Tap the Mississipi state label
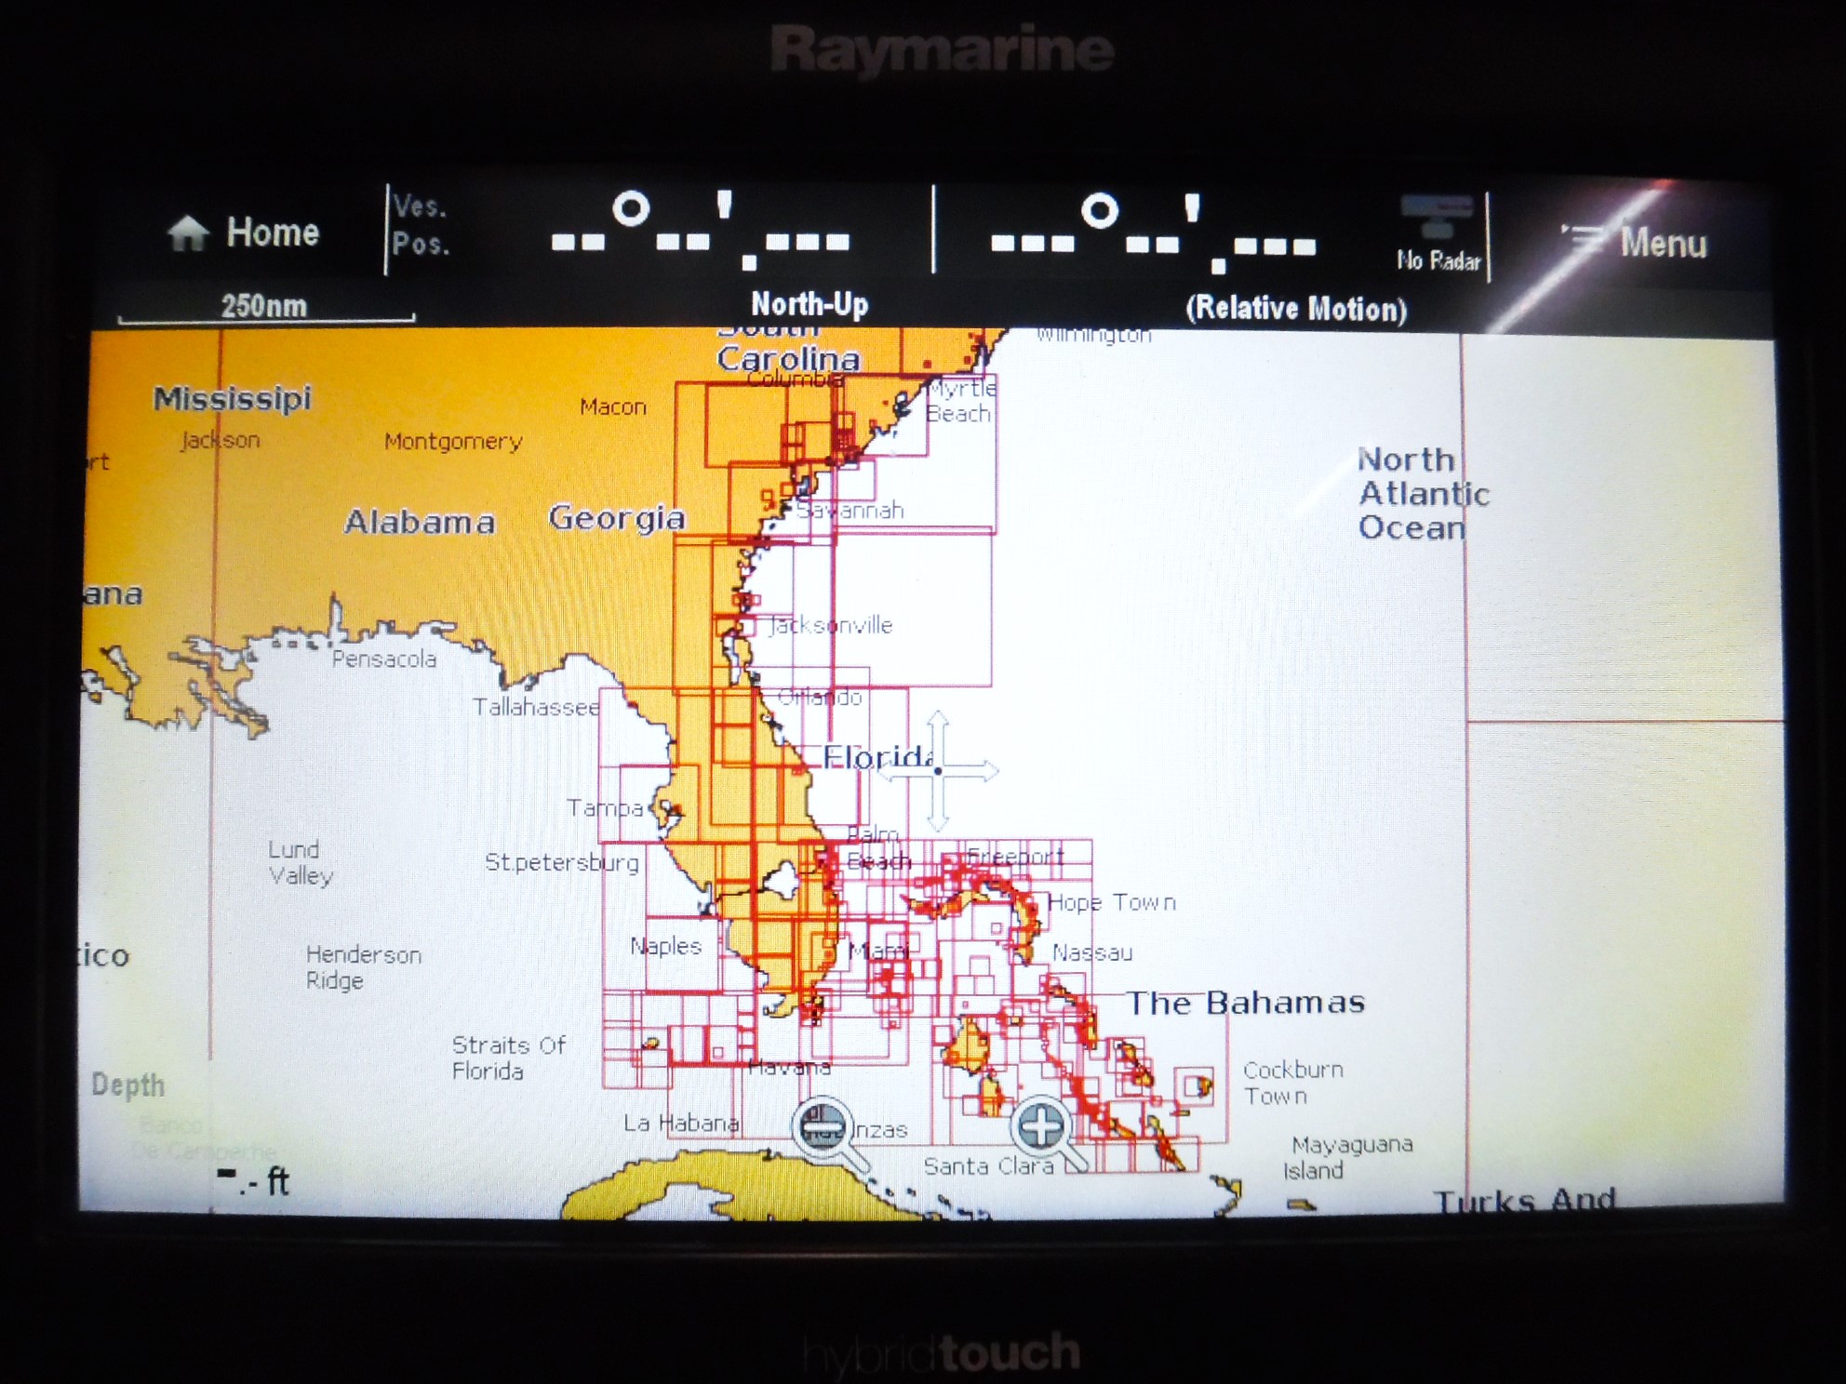The image size is (1846, 1384). 233,399
